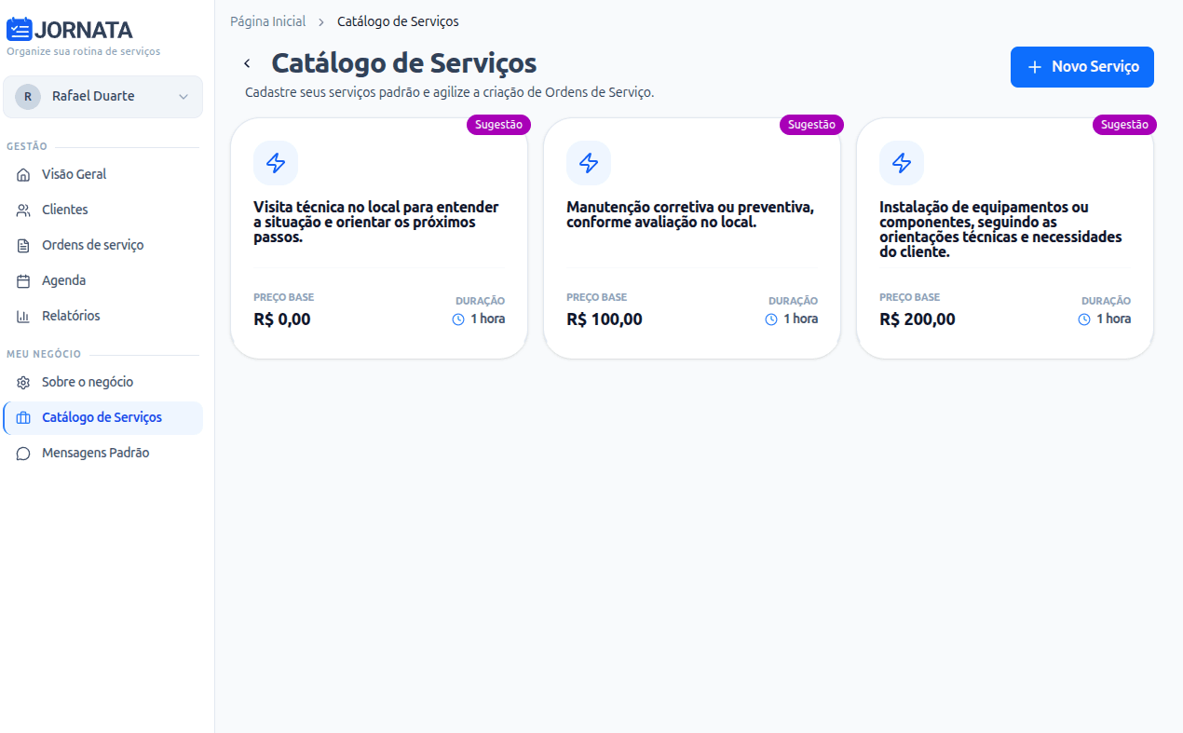The height and width of the screenshot is (733, 1183).
Task: Click the JORNATA logo icon
Action: point(18,29)
